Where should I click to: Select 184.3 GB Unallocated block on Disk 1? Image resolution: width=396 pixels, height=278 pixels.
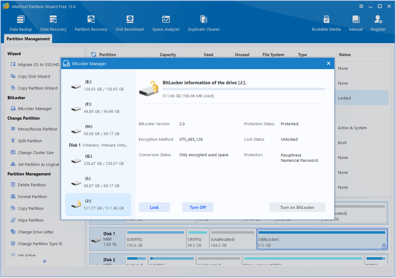(233, 239)
